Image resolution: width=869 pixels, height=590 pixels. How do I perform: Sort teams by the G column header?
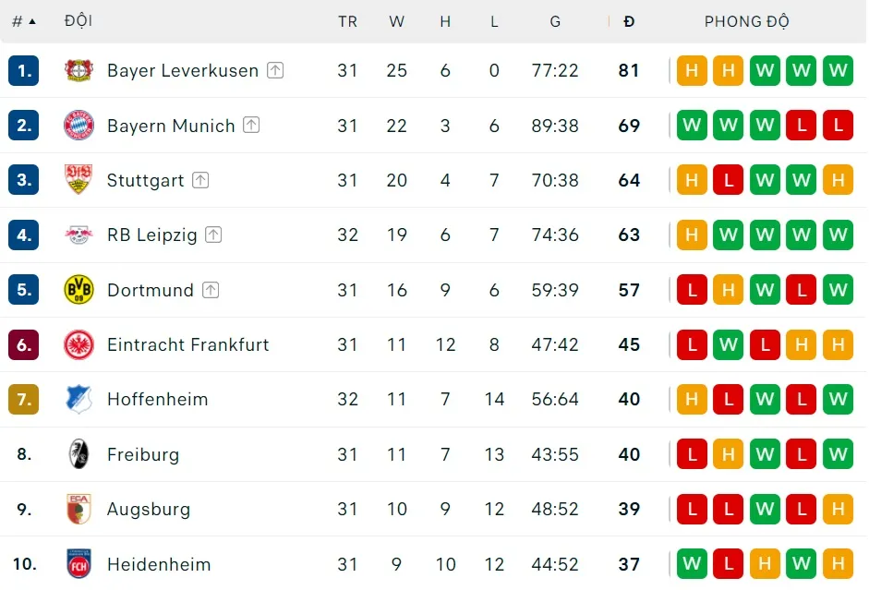tap(555, 21)
